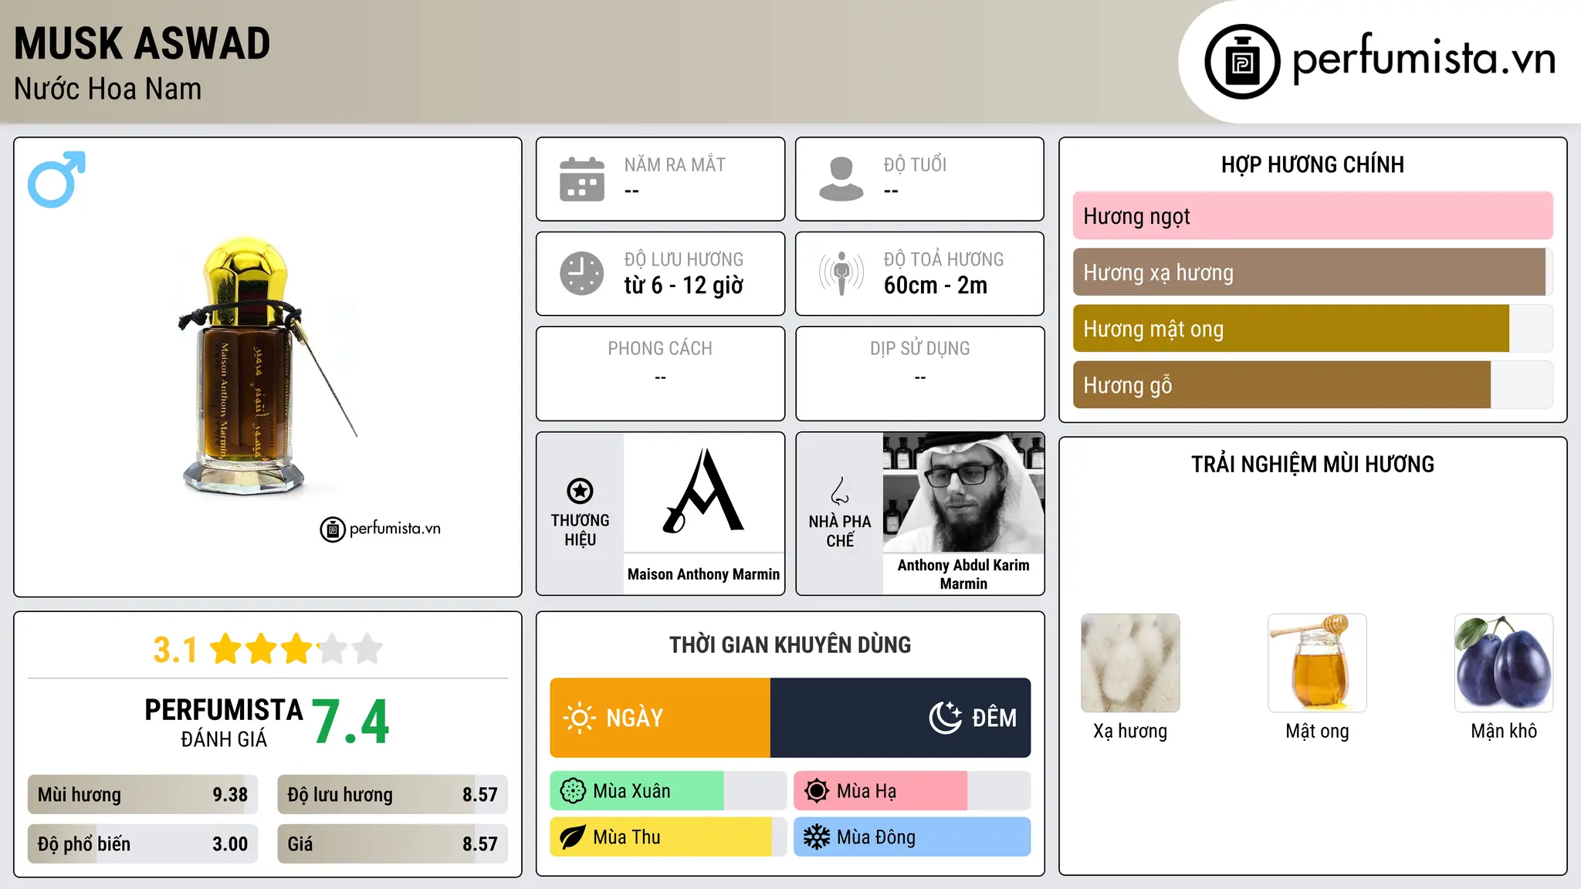Click the Hương mật ong accord bar

(1313, 329)
